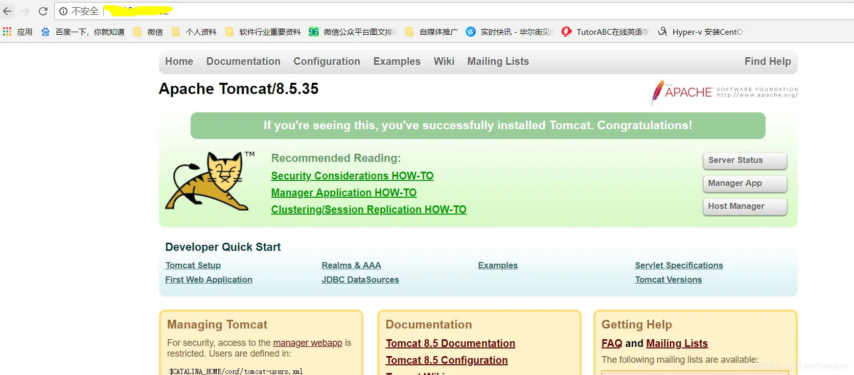854x375 pixels.
Task: Open the 软件行业重要资料 bookmark folder
Action: coord(263,32)
